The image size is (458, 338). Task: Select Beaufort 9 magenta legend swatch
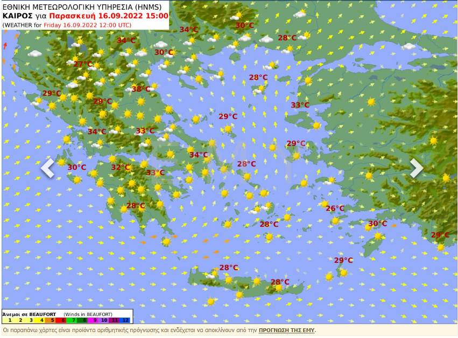(93, 320)
